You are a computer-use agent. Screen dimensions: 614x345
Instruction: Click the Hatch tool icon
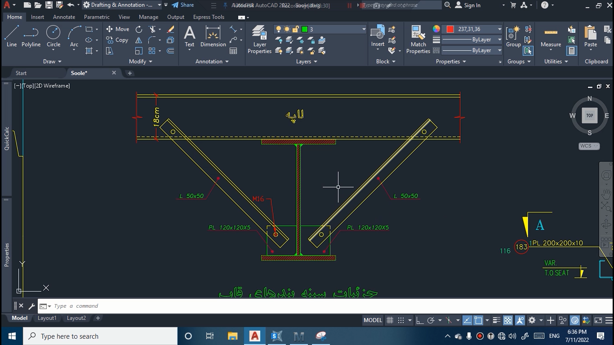(89, 51)
